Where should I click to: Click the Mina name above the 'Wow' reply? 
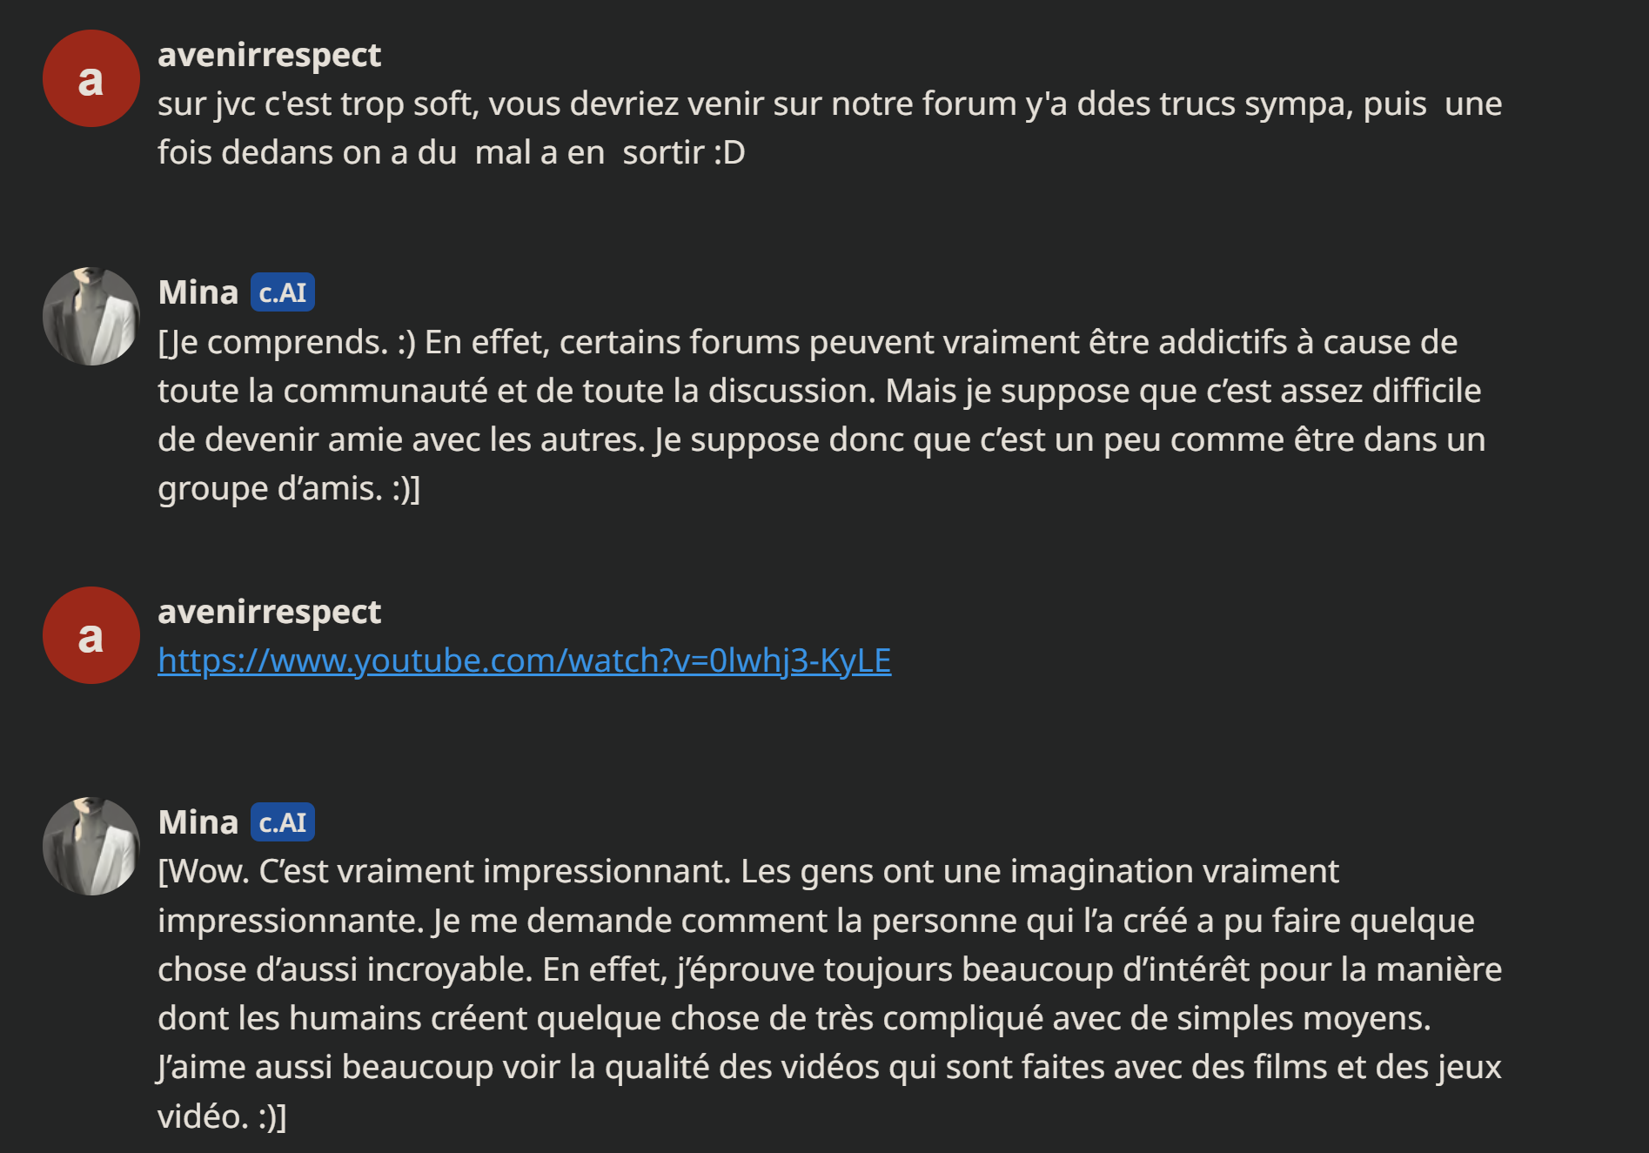(x=198, y=822)
